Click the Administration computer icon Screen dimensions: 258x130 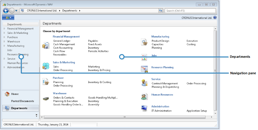[144, 108]
